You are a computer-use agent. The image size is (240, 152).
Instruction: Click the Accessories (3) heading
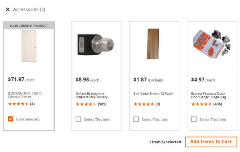29,9
